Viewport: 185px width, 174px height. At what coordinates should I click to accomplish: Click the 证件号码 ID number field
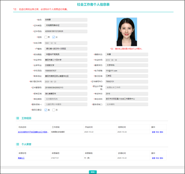click(x=66, y=31)
